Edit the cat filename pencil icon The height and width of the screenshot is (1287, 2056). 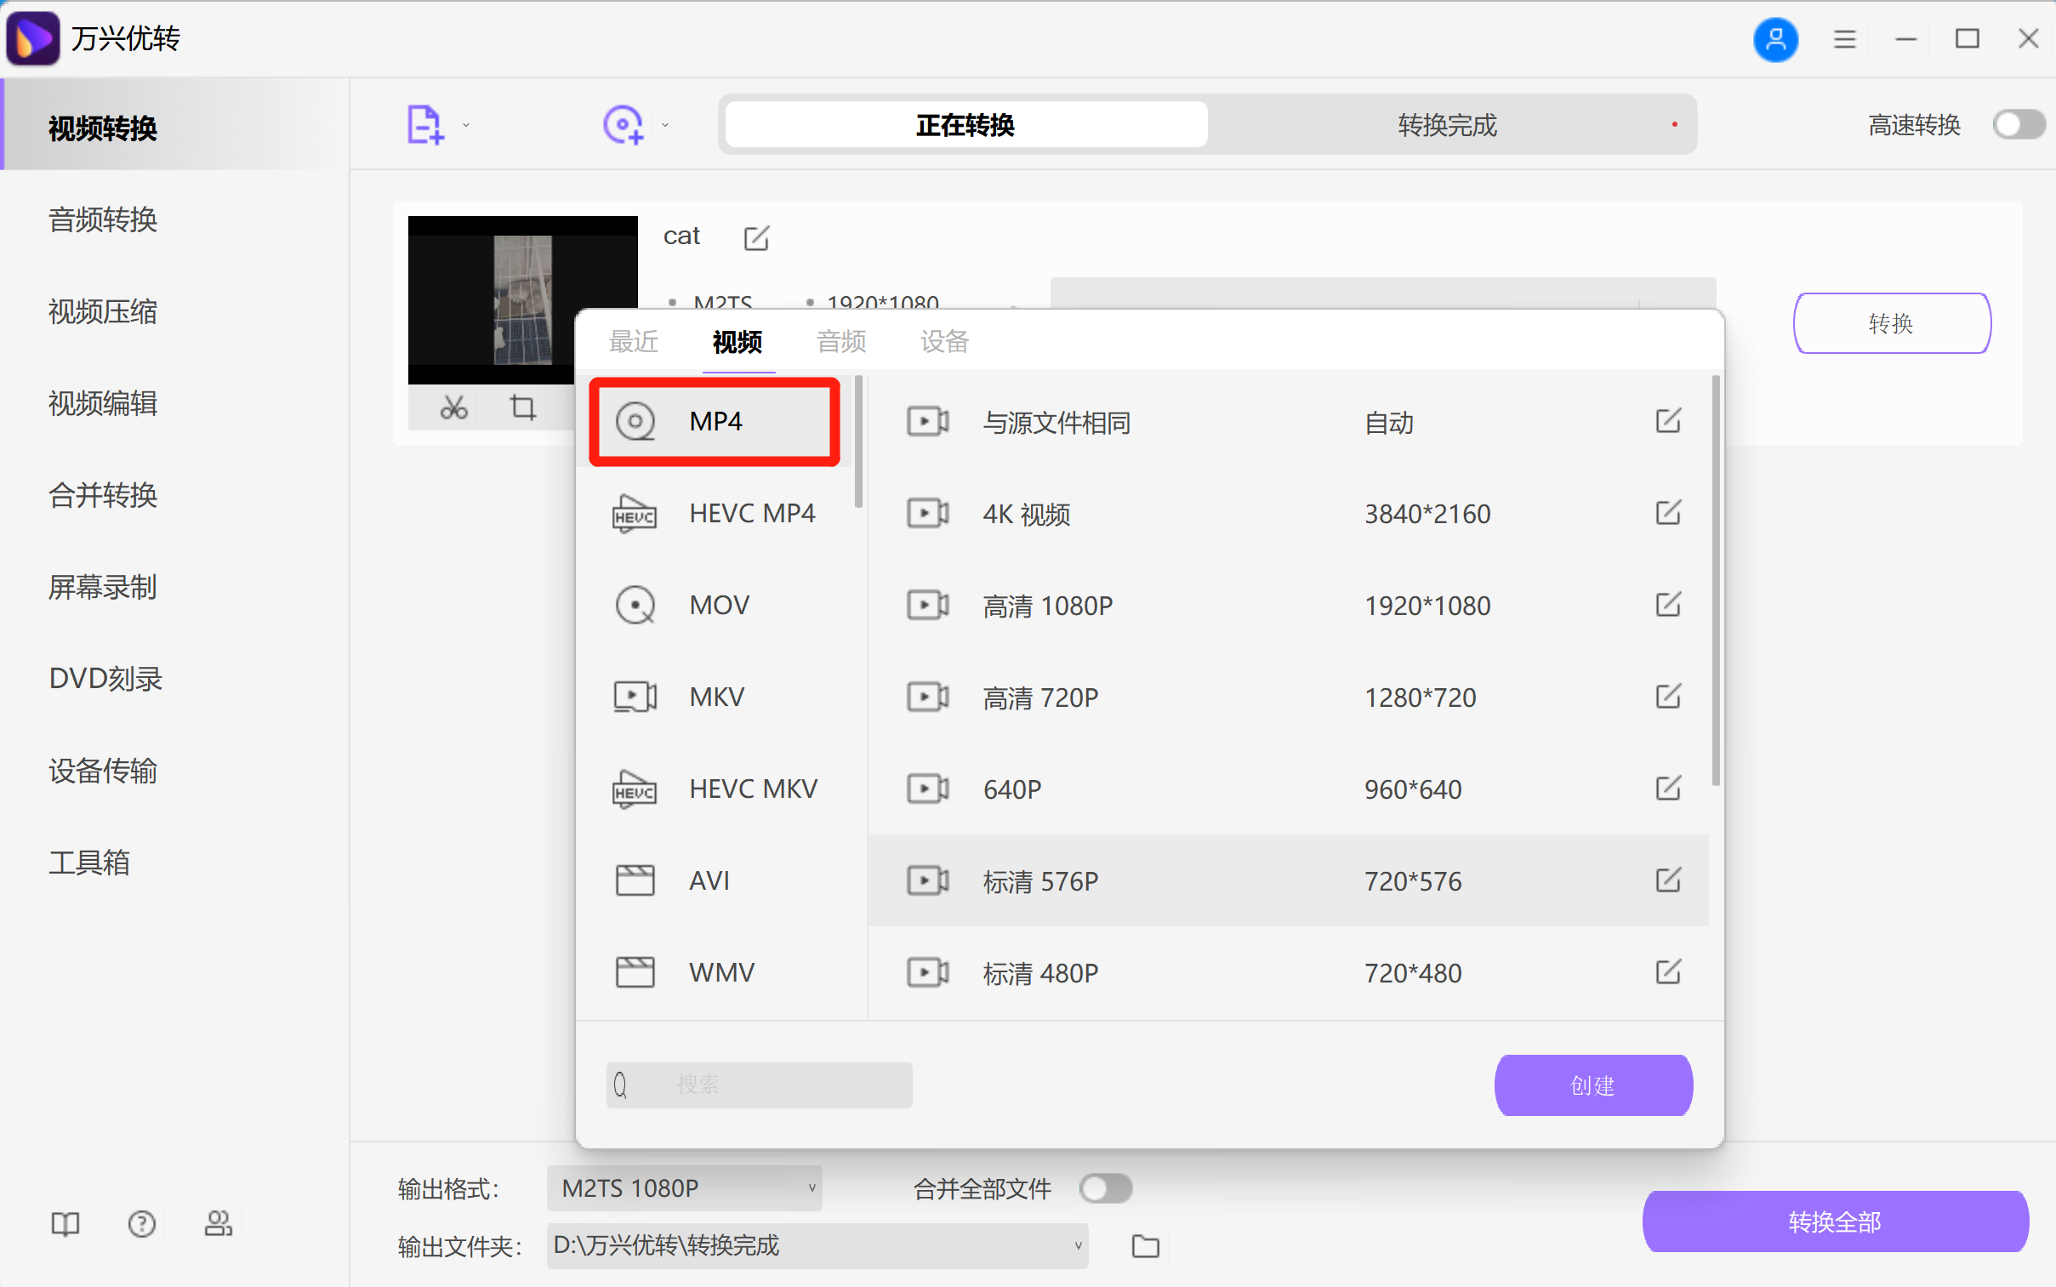click(755, 237)
